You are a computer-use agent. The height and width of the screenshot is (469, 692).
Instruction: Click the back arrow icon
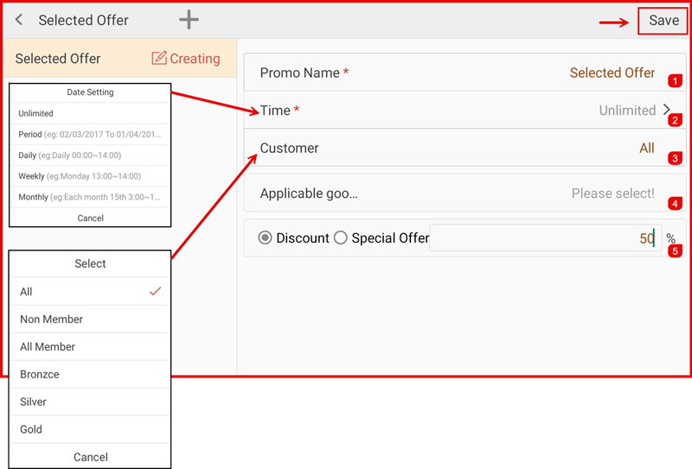(19, 20)
